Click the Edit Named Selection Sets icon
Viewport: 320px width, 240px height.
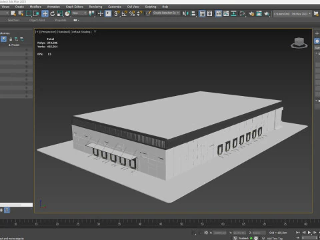pyautogui.click(x=148, y=13)
